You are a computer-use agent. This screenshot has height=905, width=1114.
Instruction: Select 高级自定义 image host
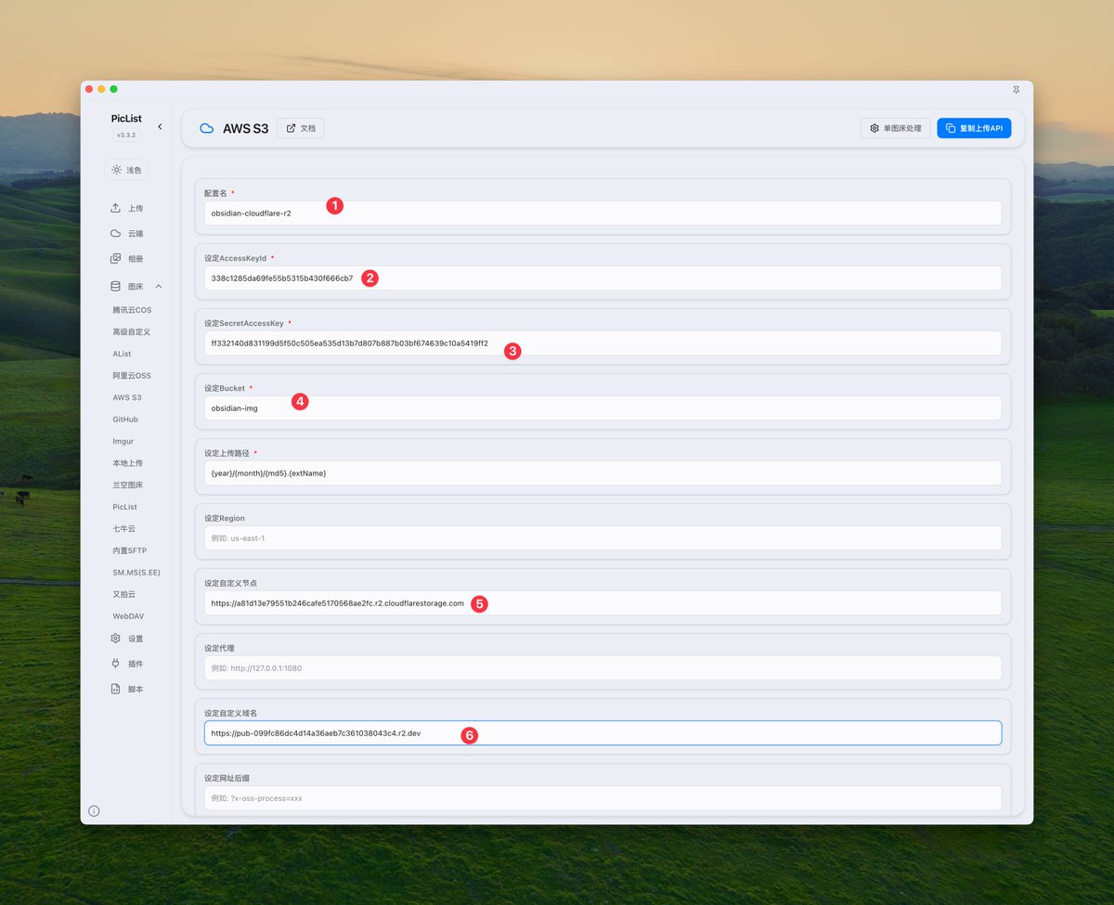click(131, 331)
